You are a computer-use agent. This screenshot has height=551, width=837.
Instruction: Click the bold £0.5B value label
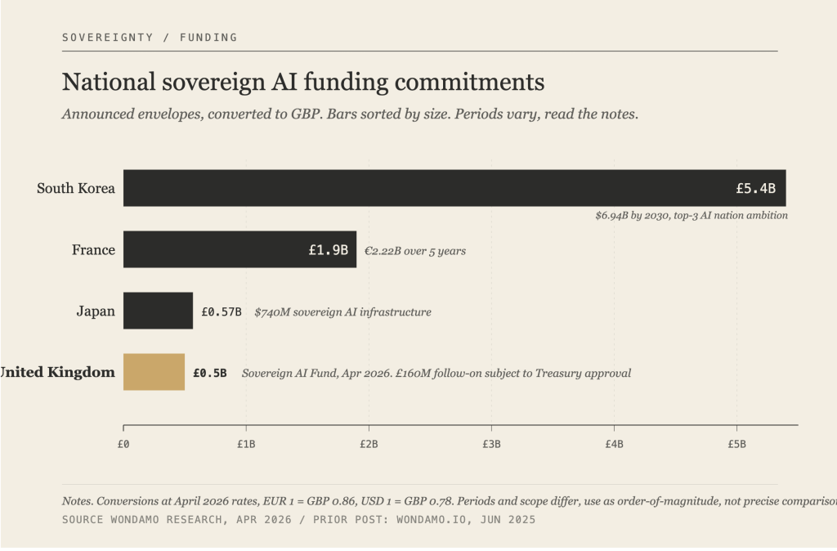pos(210,373)
